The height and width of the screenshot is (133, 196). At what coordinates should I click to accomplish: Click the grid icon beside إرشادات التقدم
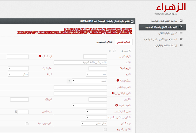pos(181,45)
